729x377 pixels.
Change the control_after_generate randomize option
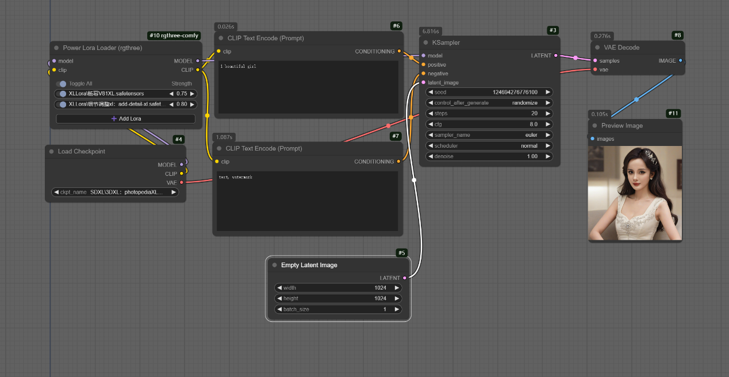point(489,103)
